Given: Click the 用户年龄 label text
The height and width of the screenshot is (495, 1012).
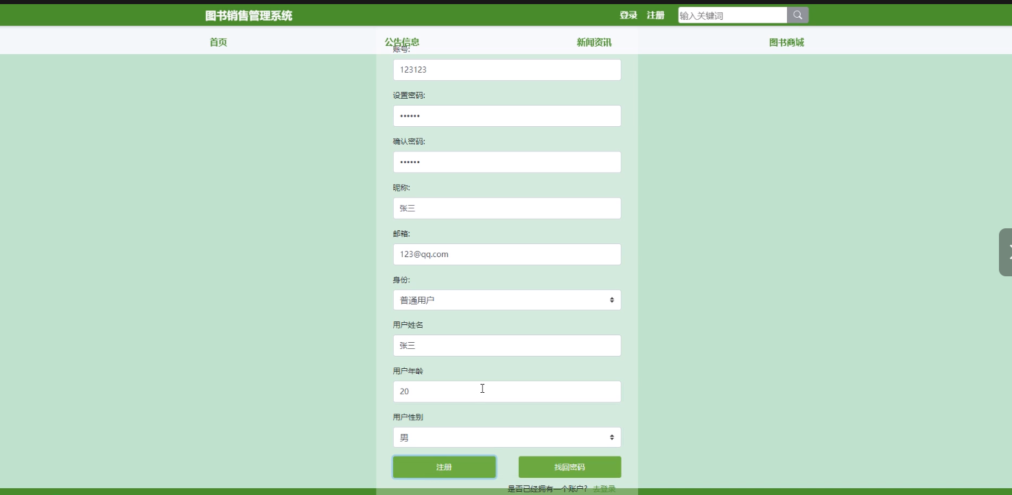Looking at the screenshot, I should [x=408, y=371].
